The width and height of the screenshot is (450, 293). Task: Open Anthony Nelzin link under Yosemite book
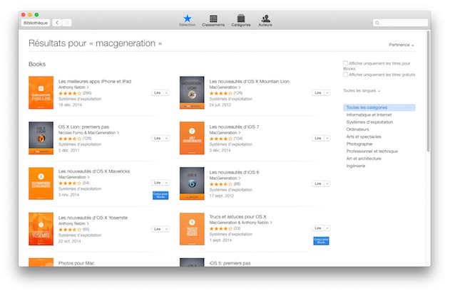(73, 223)
